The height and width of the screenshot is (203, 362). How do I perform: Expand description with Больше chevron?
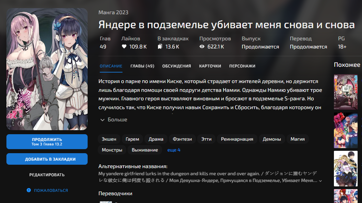click(103, 120)
